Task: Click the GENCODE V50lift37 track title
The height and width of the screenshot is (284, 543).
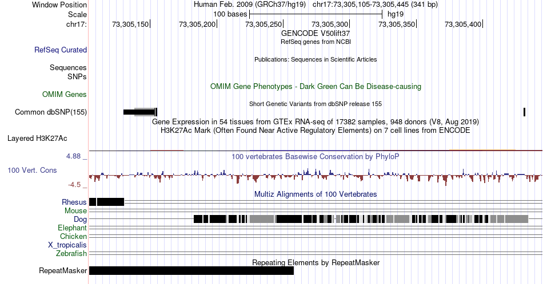Action: 316,34
